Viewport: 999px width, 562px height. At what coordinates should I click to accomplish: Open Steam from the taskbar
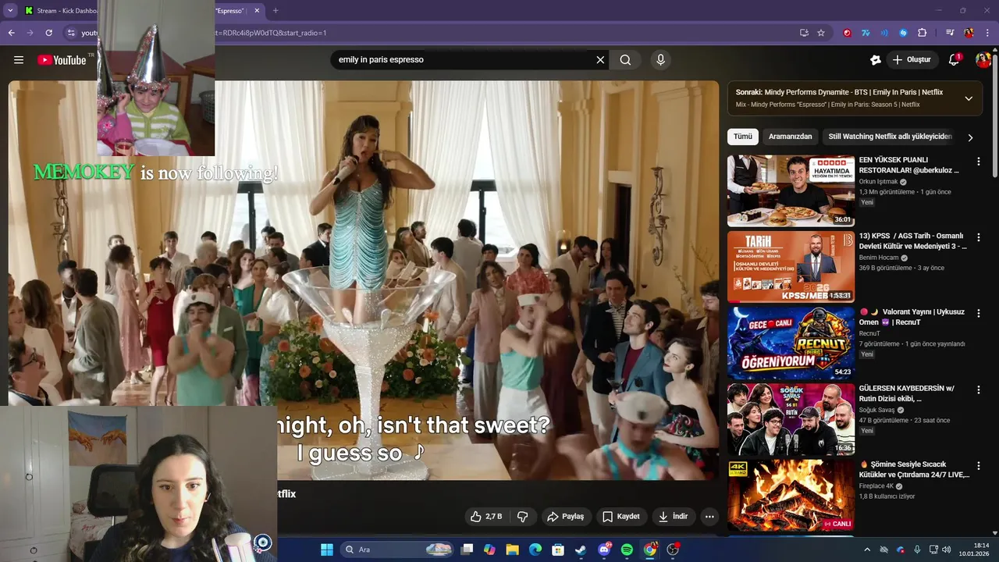click(581, 550)
